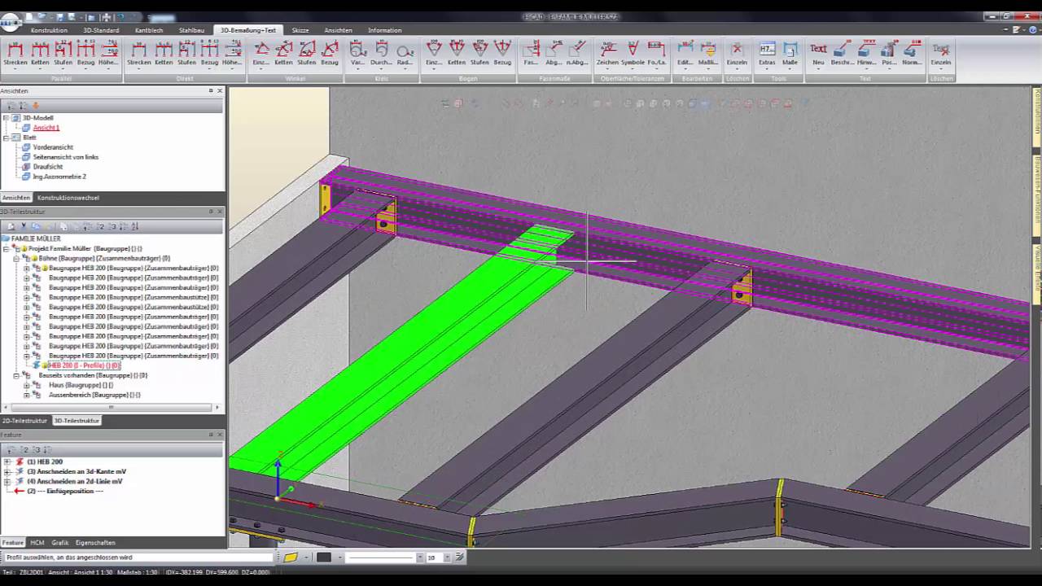Close the Ansichten panel
This screenshot has width=1042, height=586.
pos(220,91)
